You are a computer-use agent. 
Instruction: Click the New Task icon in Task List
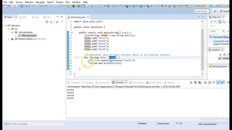(x=212, y=22)
